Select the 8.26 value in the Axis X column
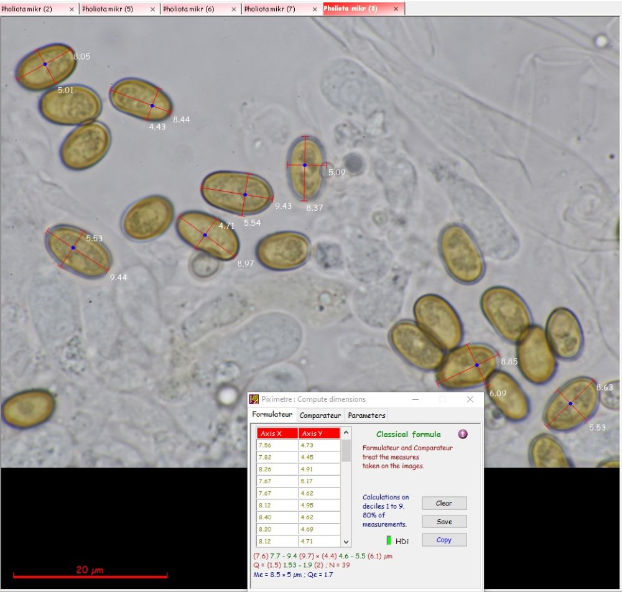The height and width of the screenshot is (592, 622). pos(277,469)
